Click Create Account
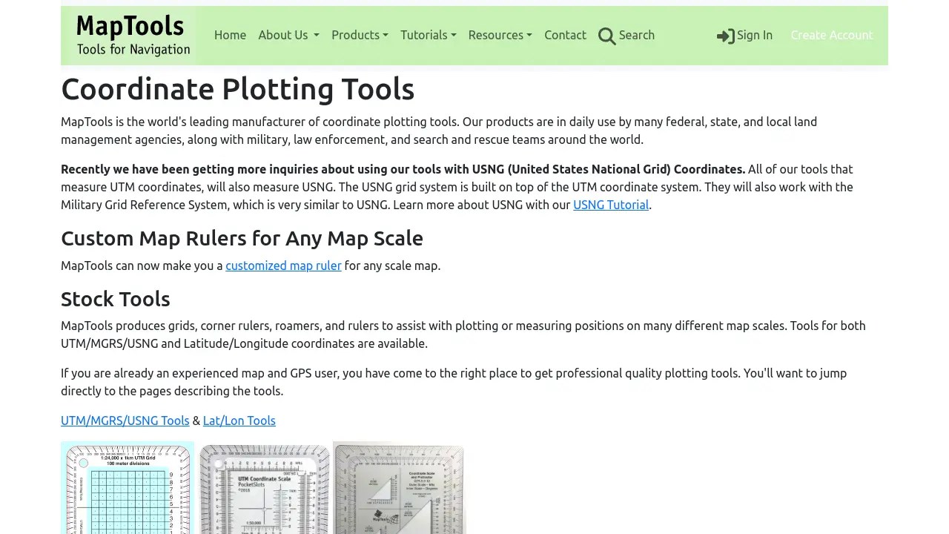This screenshot has width=949, height=534. (x=832, y=35)
